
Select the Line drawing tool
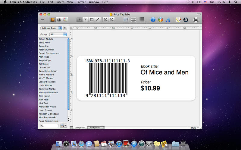tap(98, 19)
